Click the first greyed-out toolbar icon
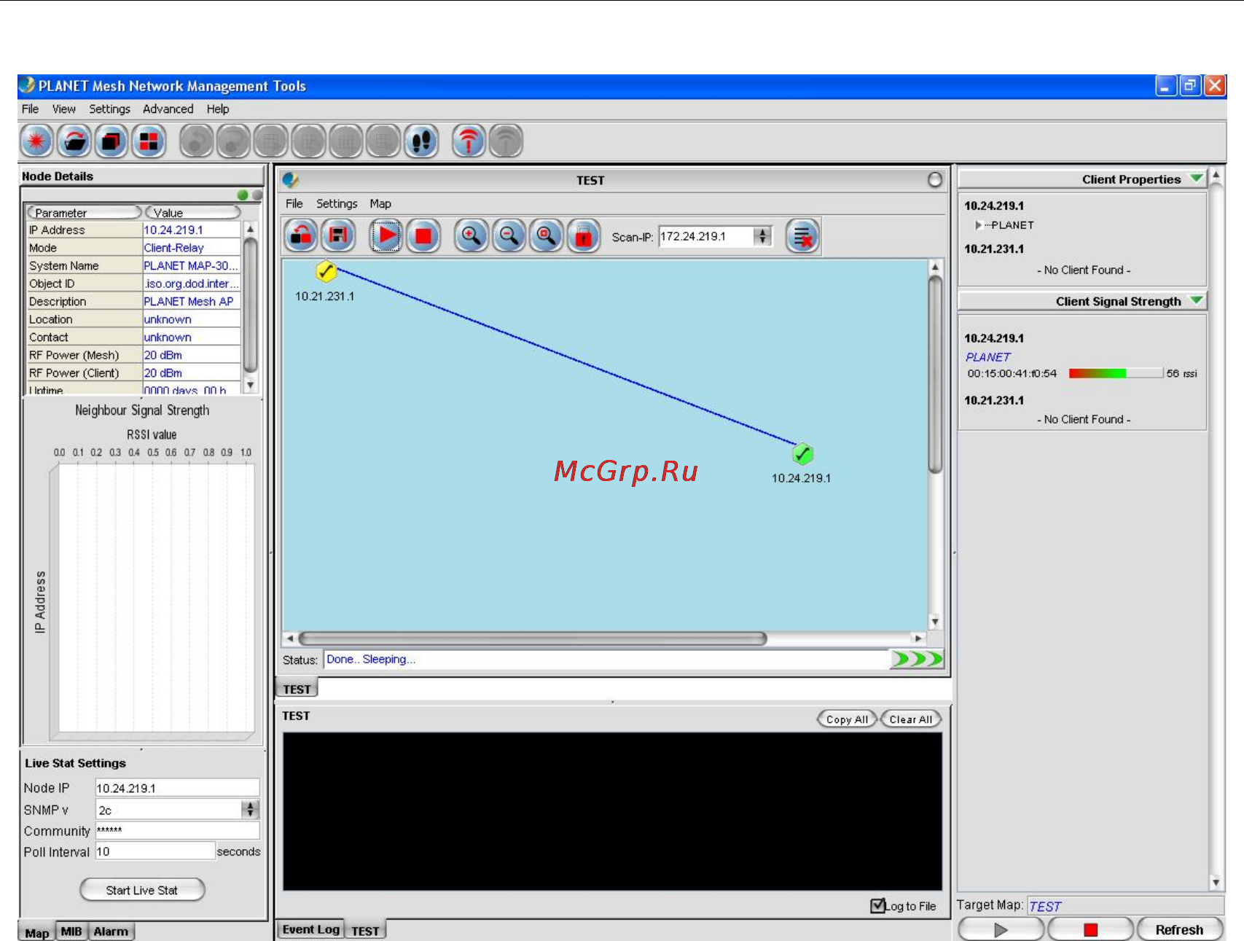This screenshot has height=941, width=1244. [196, 141]
